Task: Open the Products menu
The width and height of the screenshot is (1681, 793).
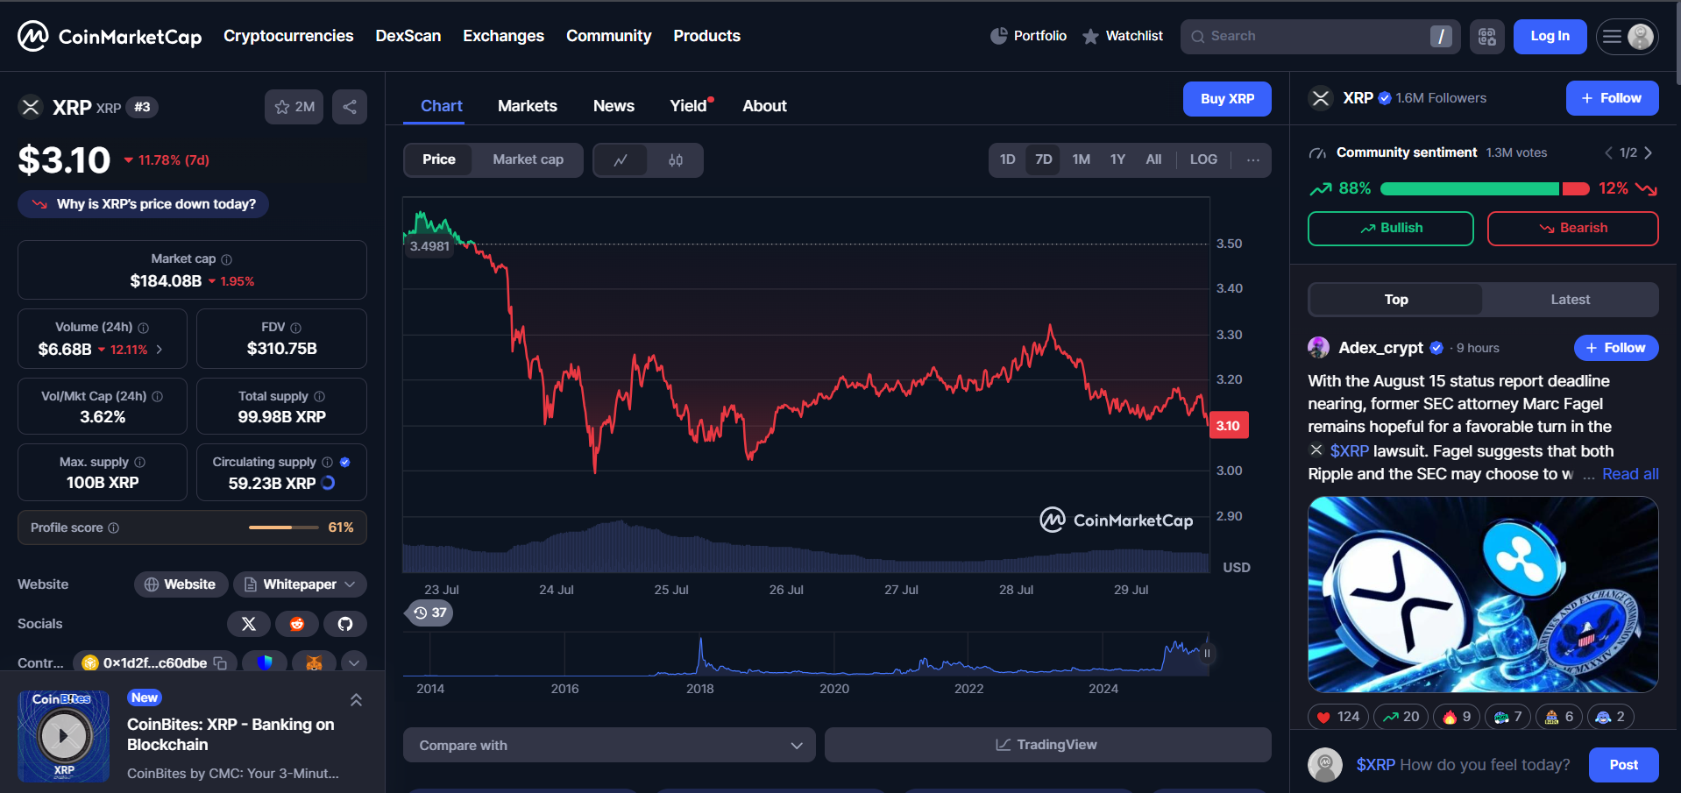Action: click(707, 36)
